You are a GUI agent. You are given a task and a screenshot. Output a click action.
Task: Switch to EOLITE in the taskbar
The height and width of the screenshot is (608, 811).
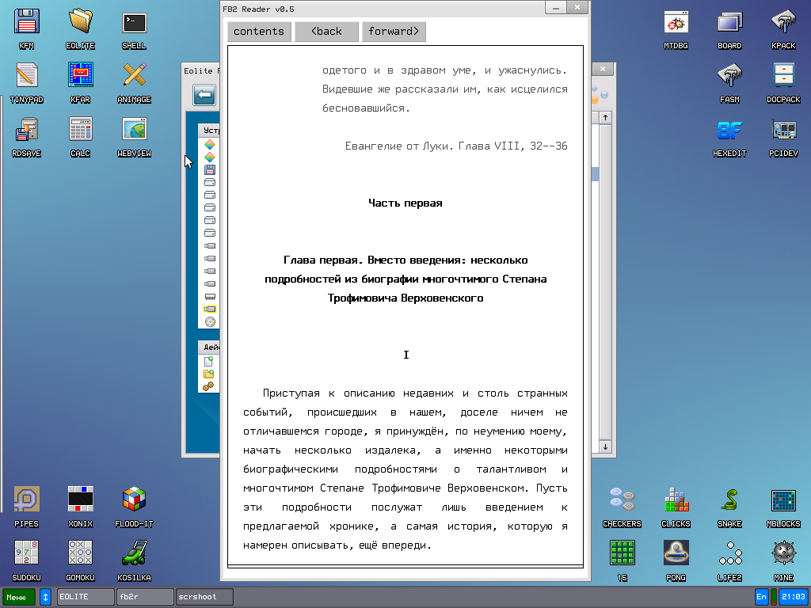pos(86,597)
